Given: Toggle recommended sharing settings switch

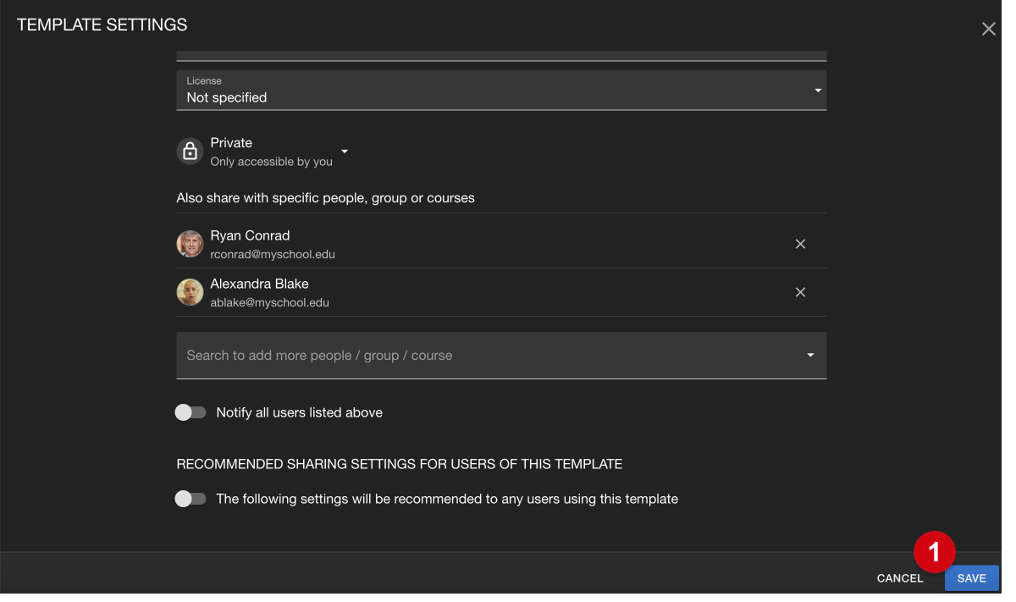Looking at the screenshot, I should [190, 499].
